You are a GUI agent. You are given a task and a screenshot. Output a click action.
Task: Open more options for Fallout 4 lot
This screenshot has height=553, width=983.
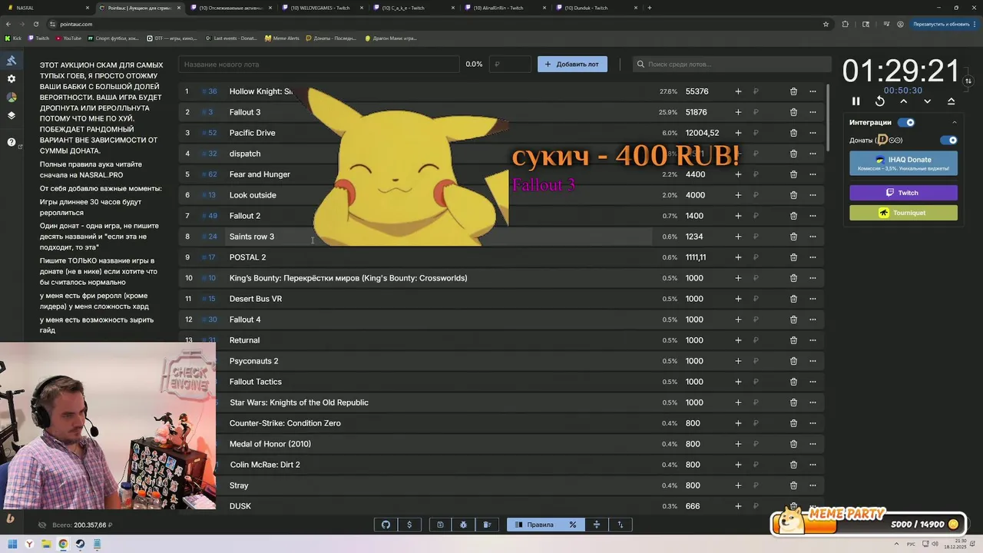tap(813, 320)
